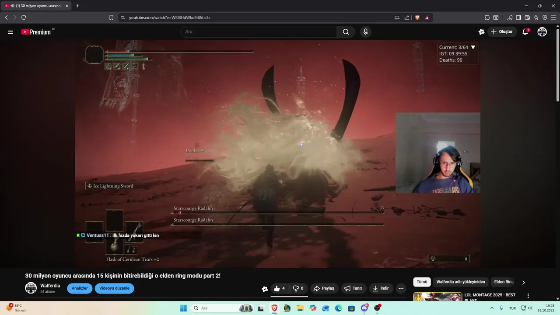The image size is (560, 315).
Task: Open weather widget showing 15°C
Action: (16, 308)
